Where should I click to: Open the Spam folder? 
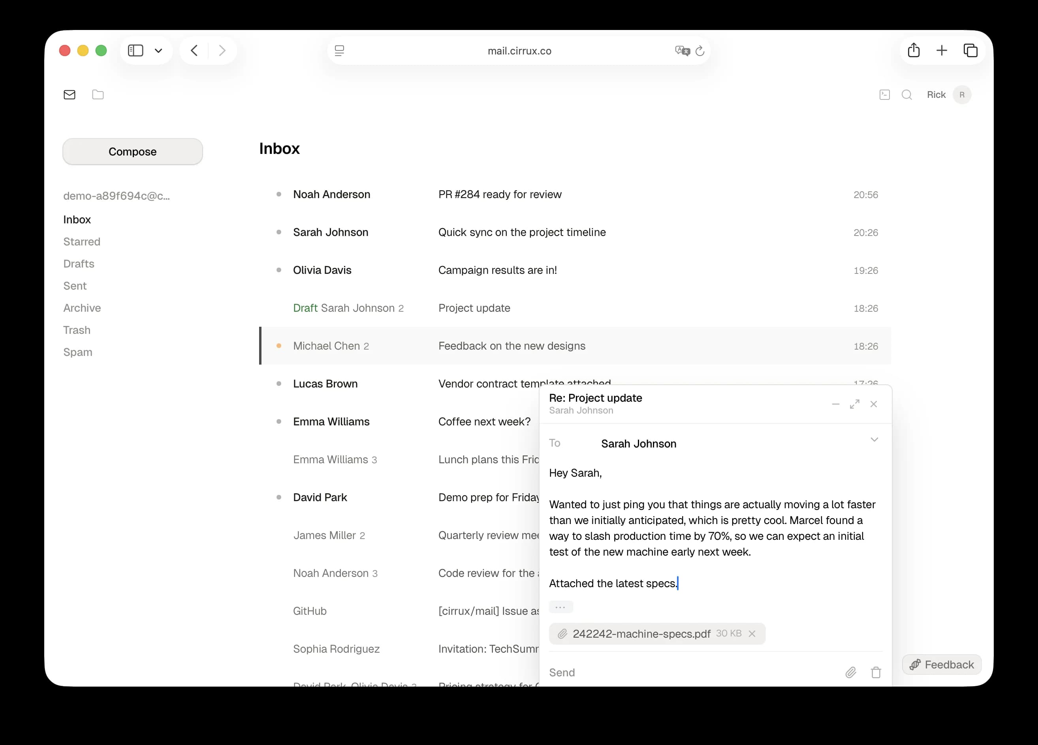click(78, 352)
